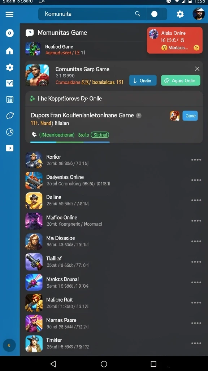
Task: Open Tlalllaf game row
Action: [114, 262]
